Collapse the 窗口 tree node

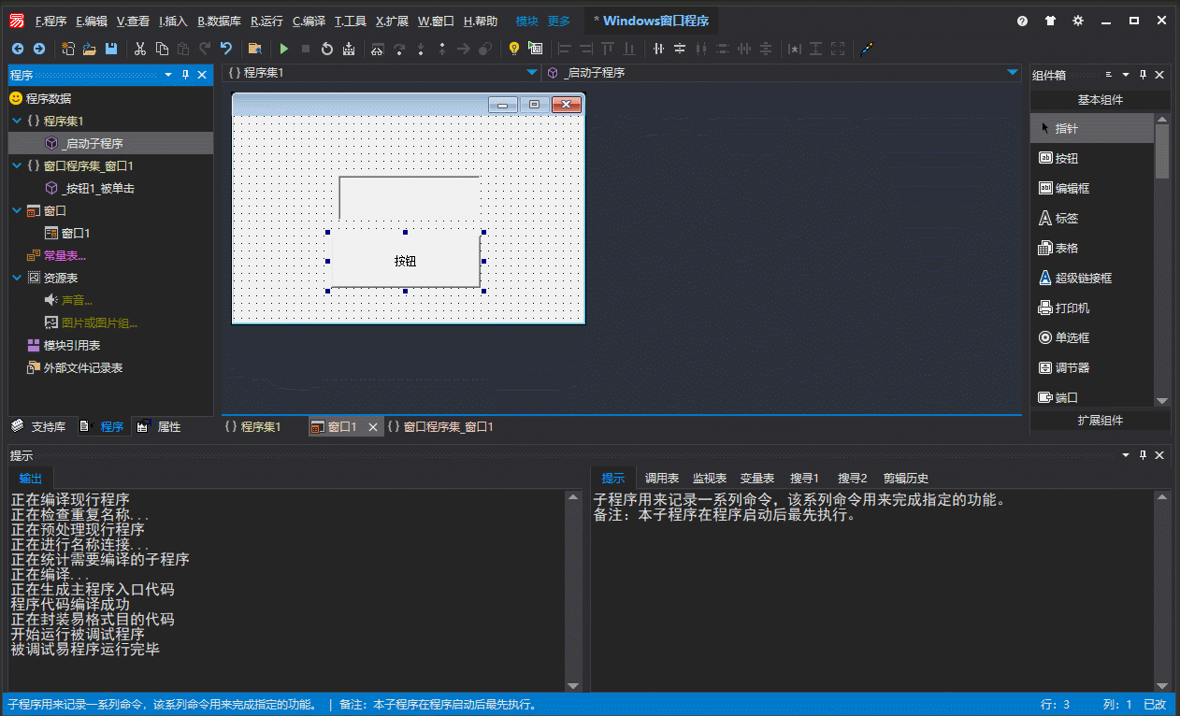(17, 210)
